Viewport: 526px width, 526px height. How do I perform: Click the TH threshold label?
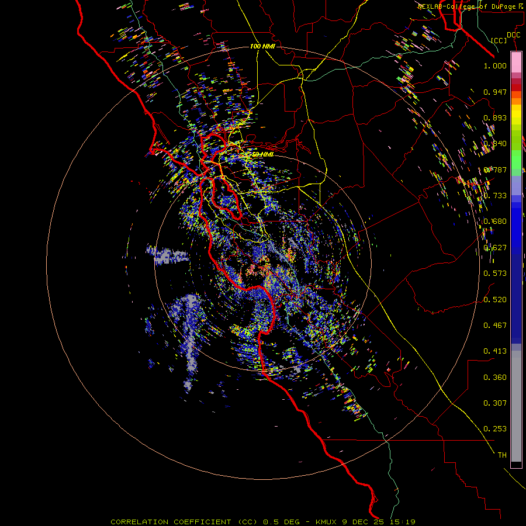point(502,455)
